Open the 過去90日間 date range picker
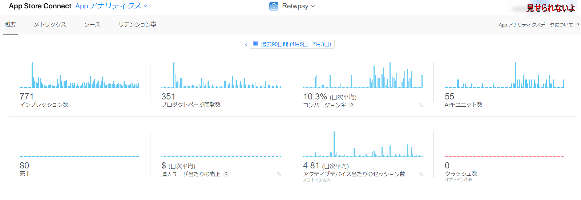This screenshot has width=581, height=200. pos(295,44)
